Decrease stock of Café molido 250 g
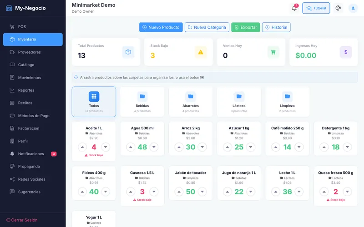The height and width of the screenshot is (227, 364). click(x=299, y=147)
